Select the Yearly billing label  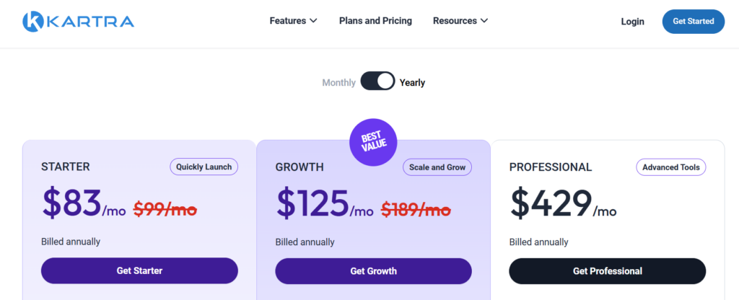tap(413, 83)
